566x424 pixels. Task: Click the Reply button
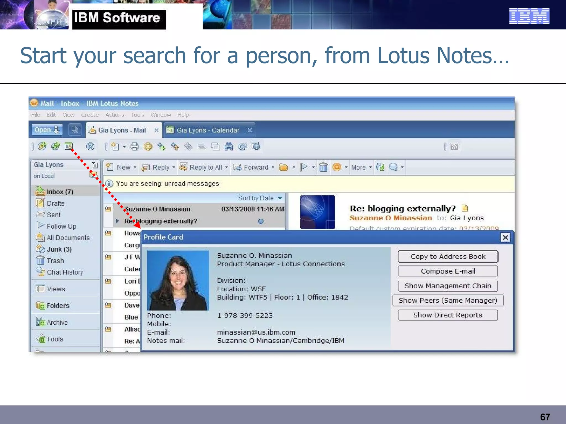coord(155,167)
